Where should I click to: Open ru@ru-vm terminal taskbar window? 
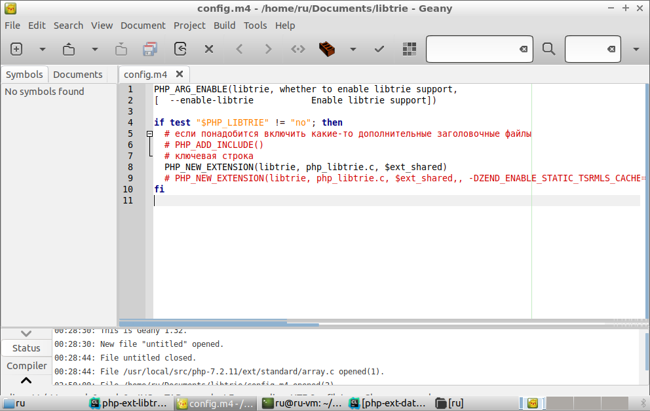tap(302, 403)
